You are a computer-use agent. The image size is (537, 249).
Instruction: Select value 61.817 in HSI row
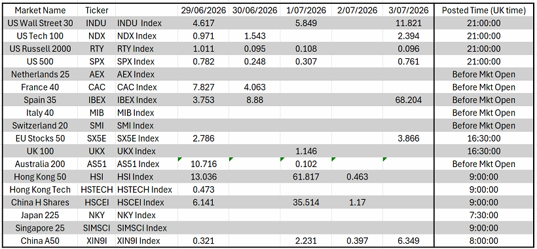(x=306, y=177)
